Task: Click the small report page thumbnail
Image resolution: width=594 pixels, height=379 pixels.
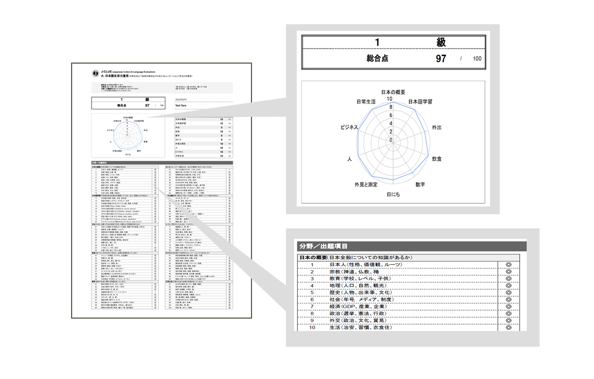Action: (162, 190)
